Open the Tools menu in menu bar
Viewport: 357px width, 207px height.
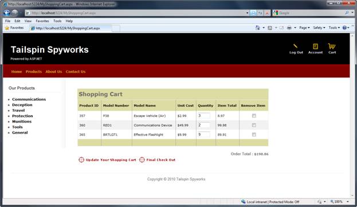click(57, 21)
